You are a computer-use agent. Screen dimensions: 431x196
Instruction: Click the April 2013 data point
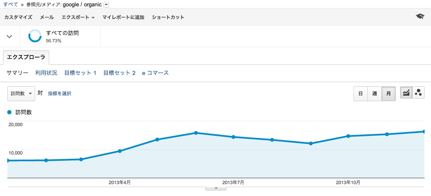tap(120, 151)
